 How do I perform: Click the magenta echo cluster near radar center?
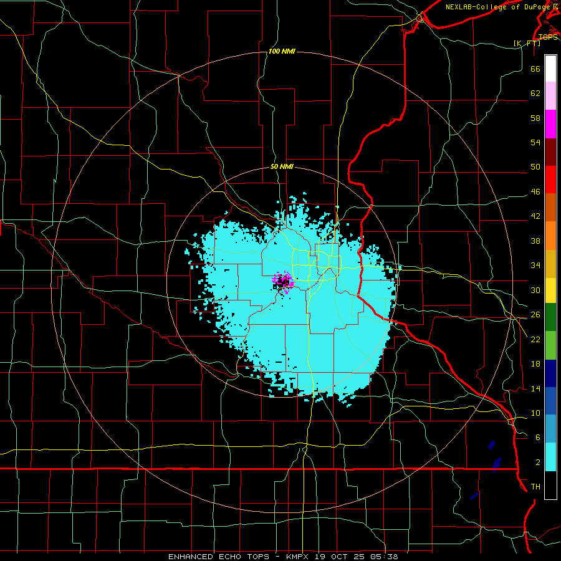[x=284, y=282]
